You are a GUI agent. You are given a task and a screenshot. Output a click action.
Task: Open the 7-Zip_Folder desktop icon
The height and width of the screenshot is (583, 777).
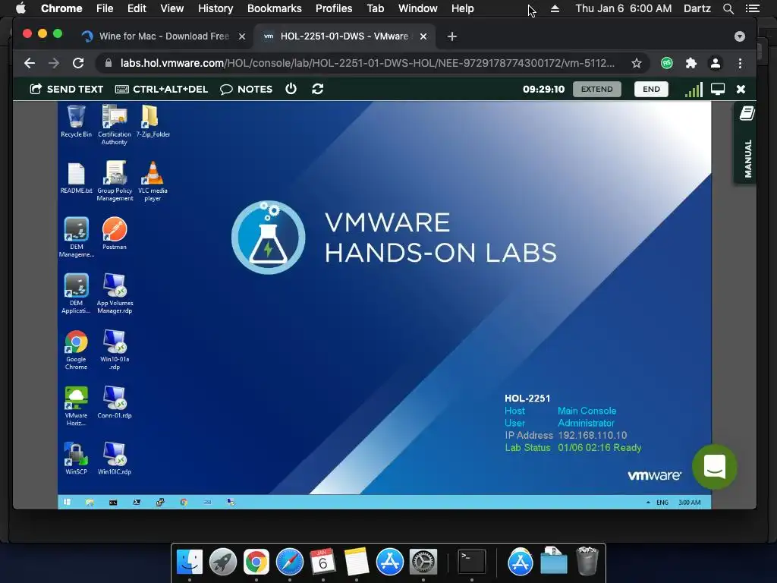click(153, 121)
